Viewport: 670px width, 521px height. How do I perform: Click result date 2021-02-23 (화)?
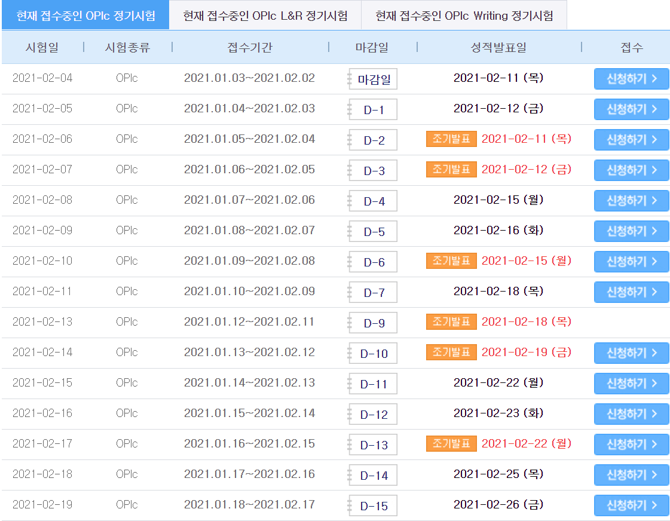(x=498, y=413)
